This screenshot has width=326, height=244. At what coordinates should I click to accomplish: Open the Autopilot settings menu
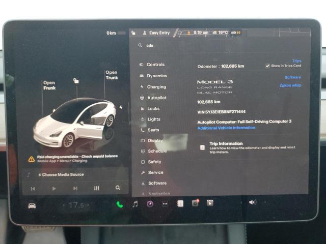tap(153, 98)
